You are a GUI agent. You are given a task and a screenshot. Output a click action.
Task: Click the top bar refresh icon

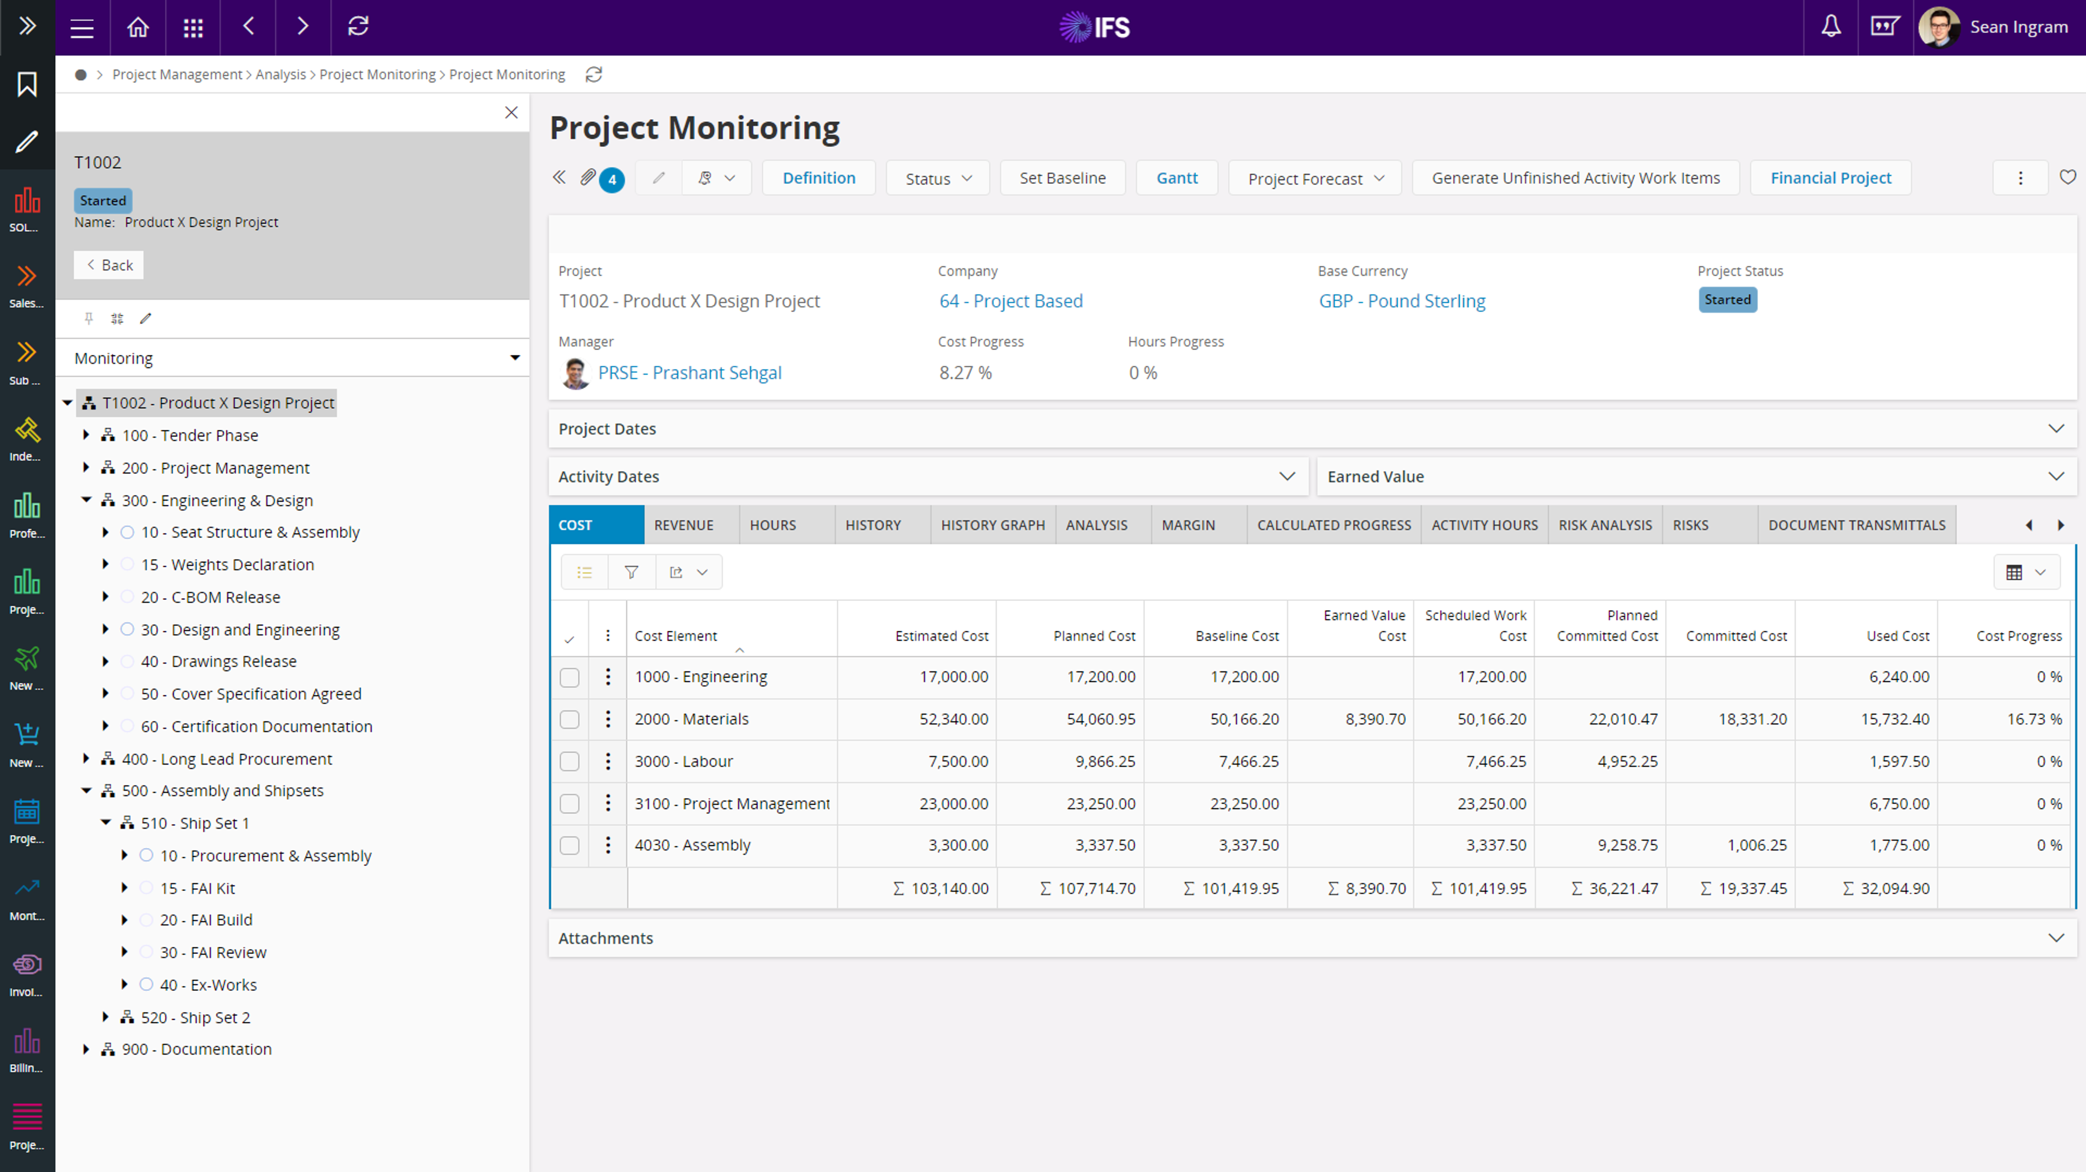(358, 27)
